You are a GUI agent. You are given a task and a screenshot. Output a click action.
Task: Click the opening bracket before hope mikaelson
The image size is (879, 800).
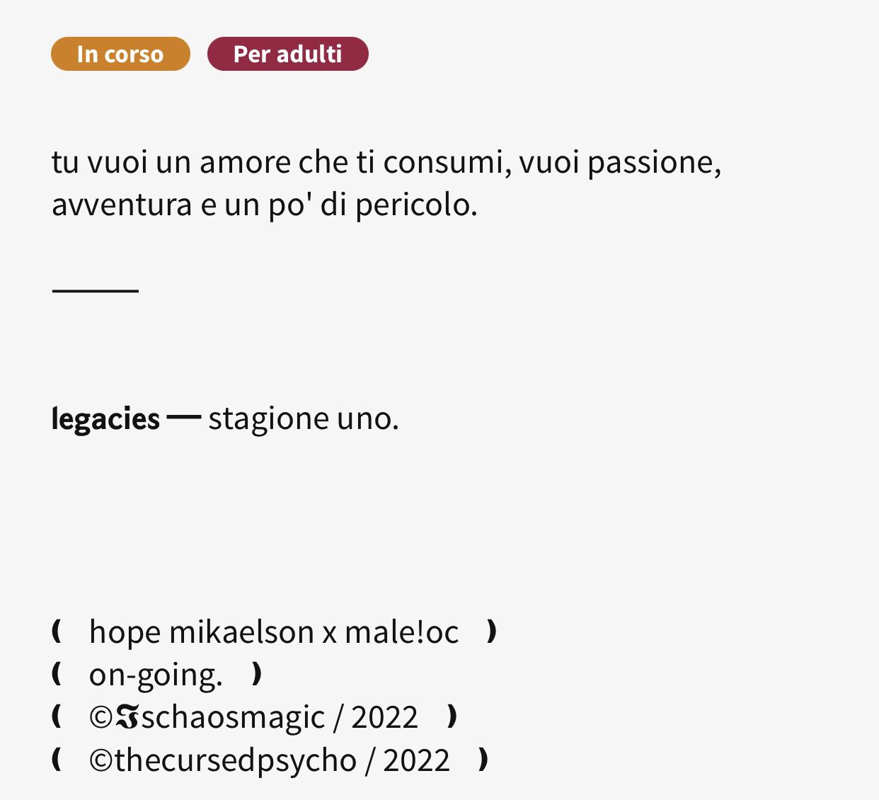point(57,631)
